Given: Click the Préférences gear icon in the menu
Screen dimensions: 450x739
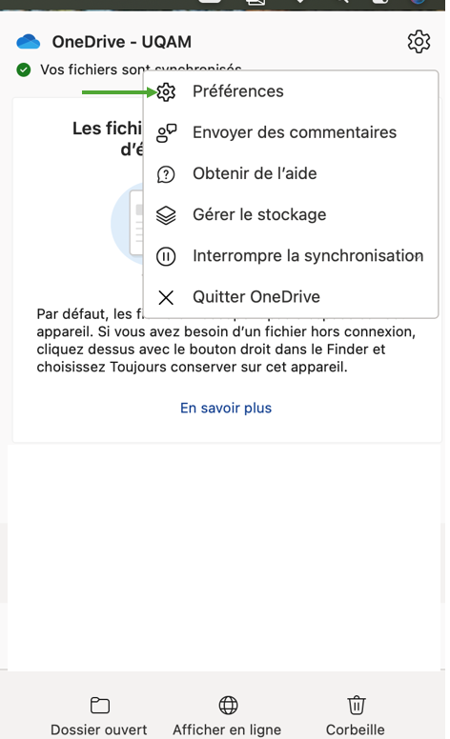Looking at the screenshot, I should (x=166, y=92).
